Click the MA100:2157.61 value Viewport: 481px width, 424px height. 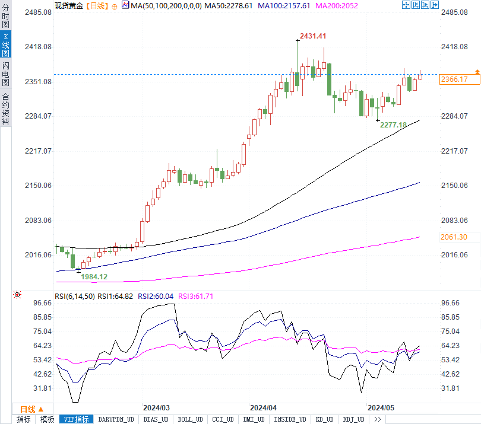284,6
